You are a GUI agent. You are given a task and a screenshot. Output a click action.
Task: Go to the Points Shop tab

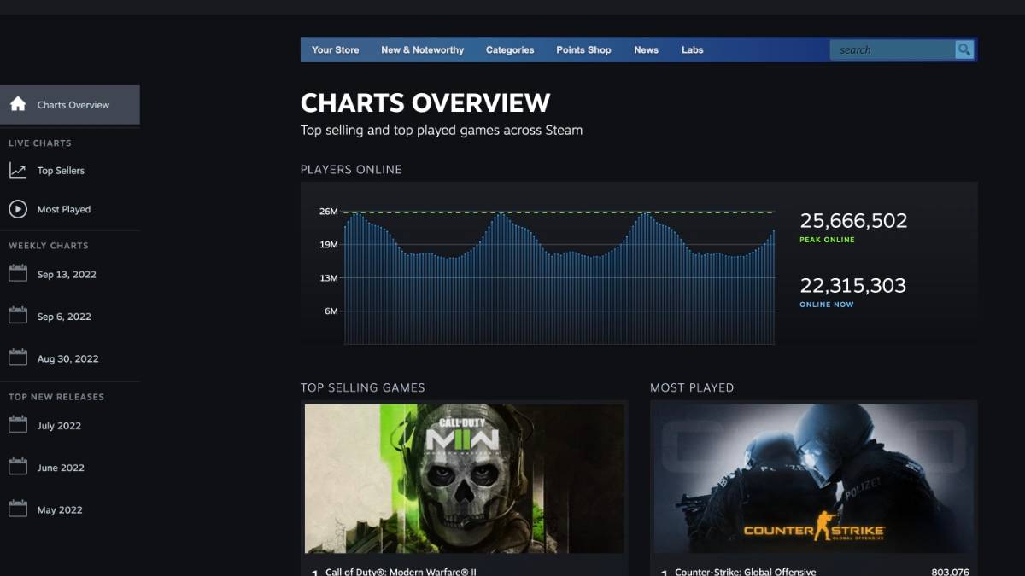pyautogui.click(x=583, y=49)
